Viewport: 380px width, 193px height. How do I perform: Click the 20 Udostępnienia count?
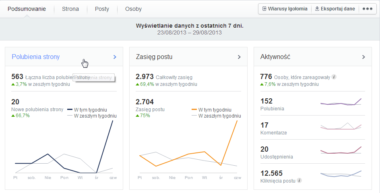[x=264, y=149]
